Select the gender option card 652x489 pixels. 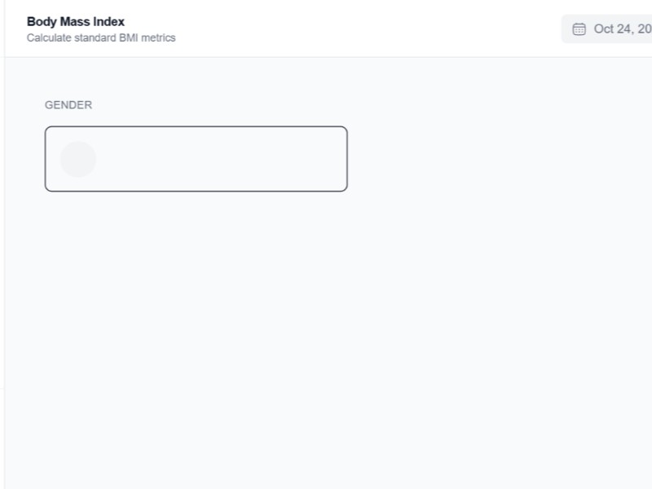(x=196, y=159)
